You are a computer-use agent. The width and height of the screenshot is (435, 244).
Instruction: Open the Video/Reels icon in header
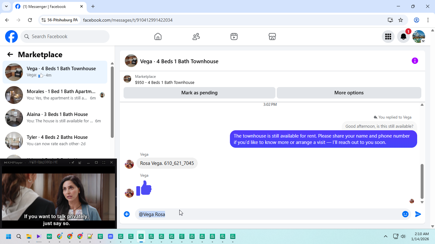[234, 37]
